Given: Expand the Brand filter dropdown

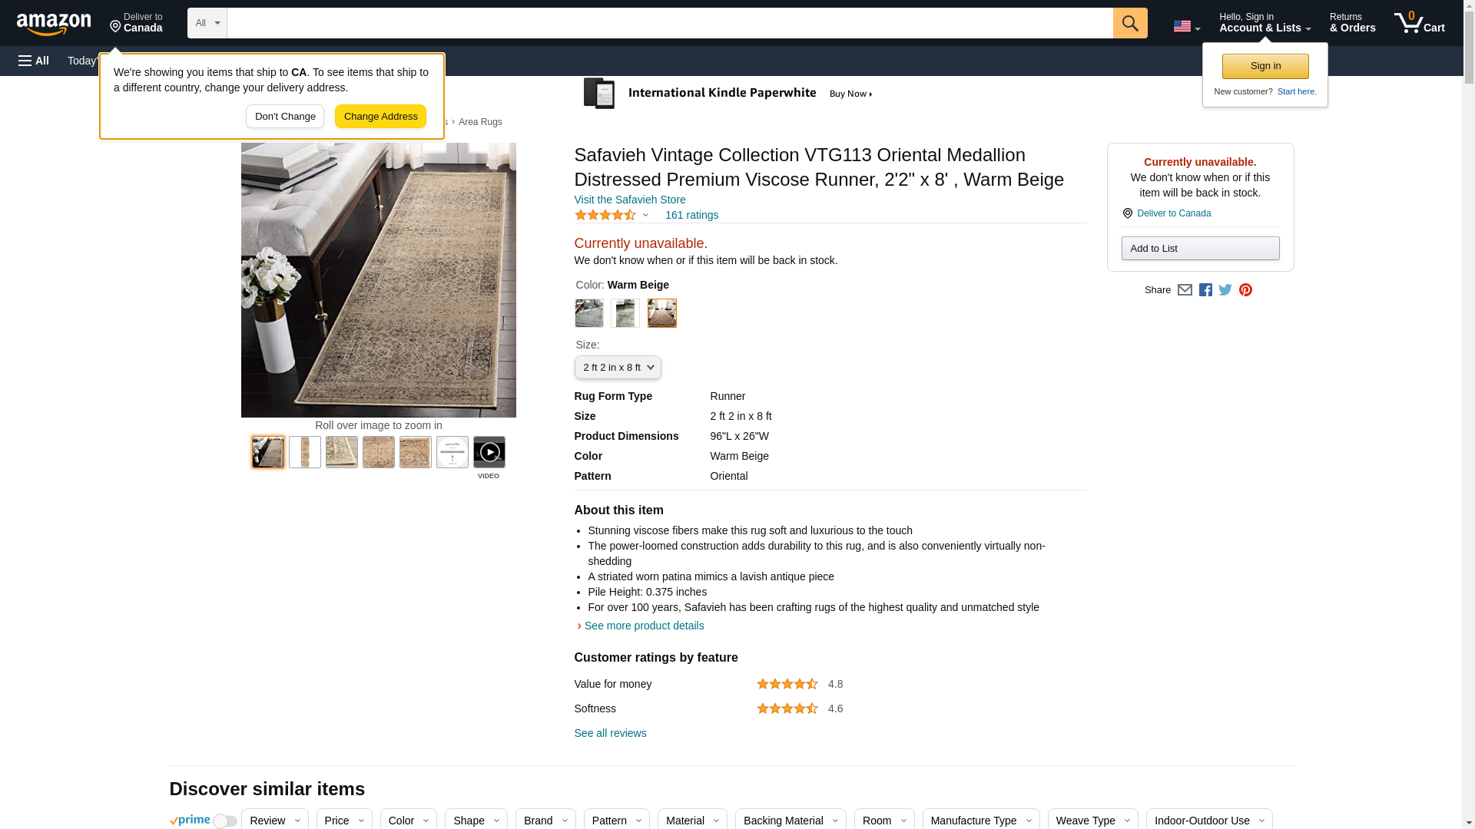Looking at the screenshot, I should 545,820.
